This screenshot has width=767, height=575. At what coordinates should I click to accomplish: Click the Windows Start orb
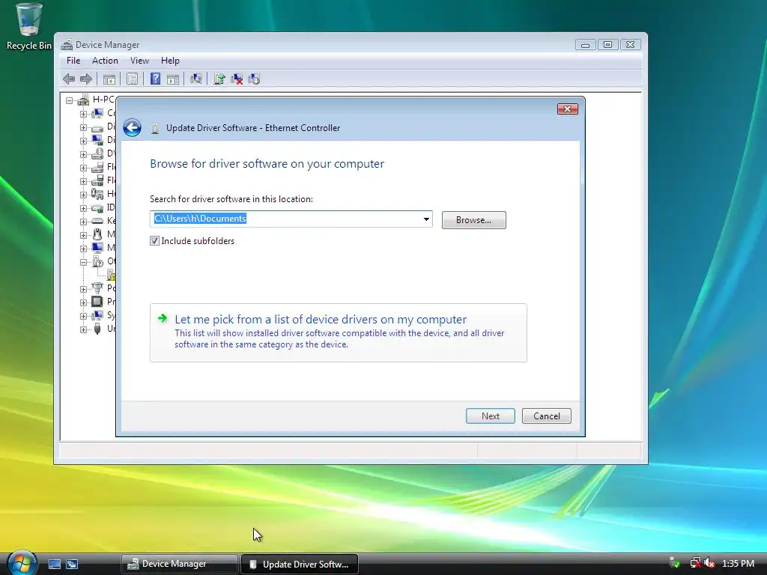click(x=22, y=563)
